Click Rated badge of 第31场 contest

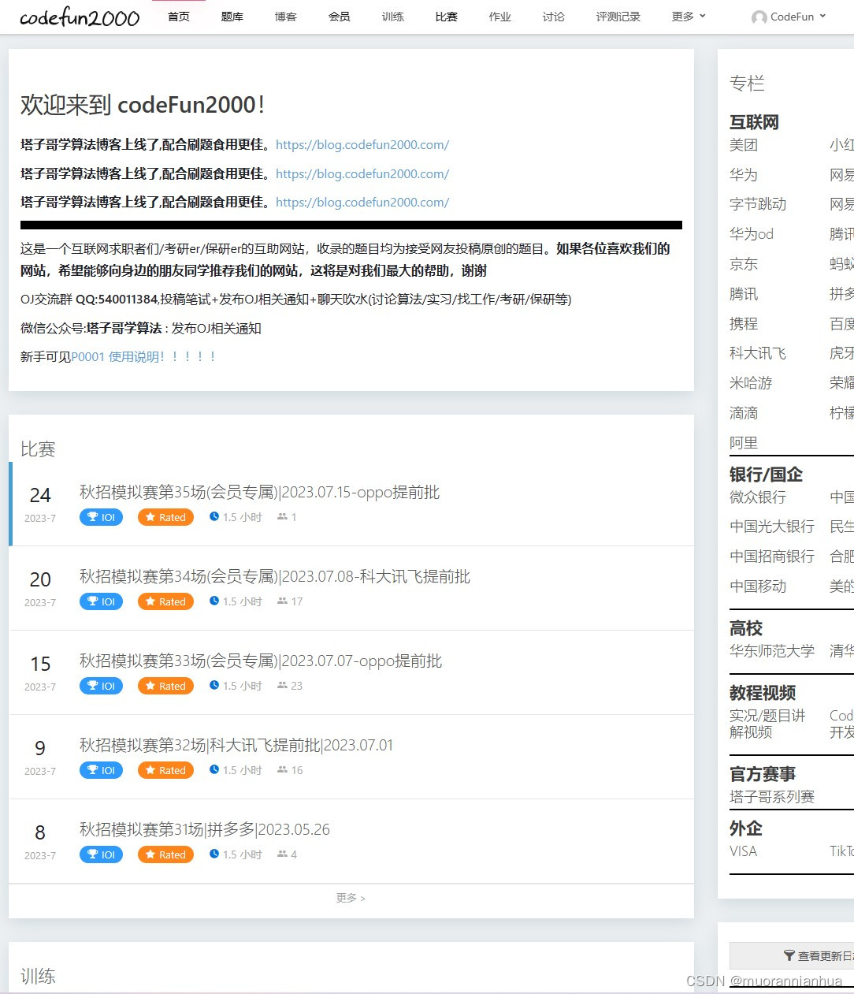point(165,854)
